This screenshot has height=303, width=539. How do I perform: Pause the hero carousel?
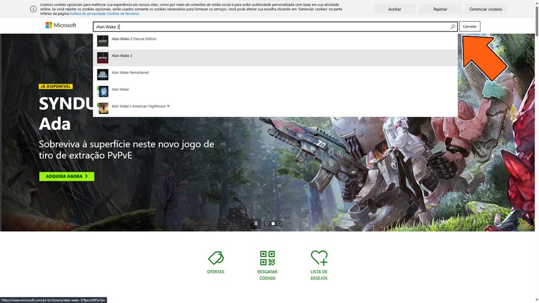coord(256,223)
